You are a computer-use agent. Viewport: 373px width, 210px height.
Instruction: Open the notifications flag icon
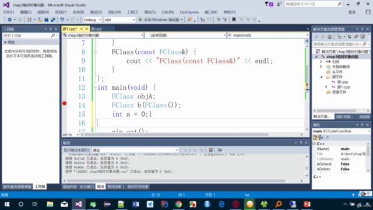pyautogui.click(x=269, y=4)
